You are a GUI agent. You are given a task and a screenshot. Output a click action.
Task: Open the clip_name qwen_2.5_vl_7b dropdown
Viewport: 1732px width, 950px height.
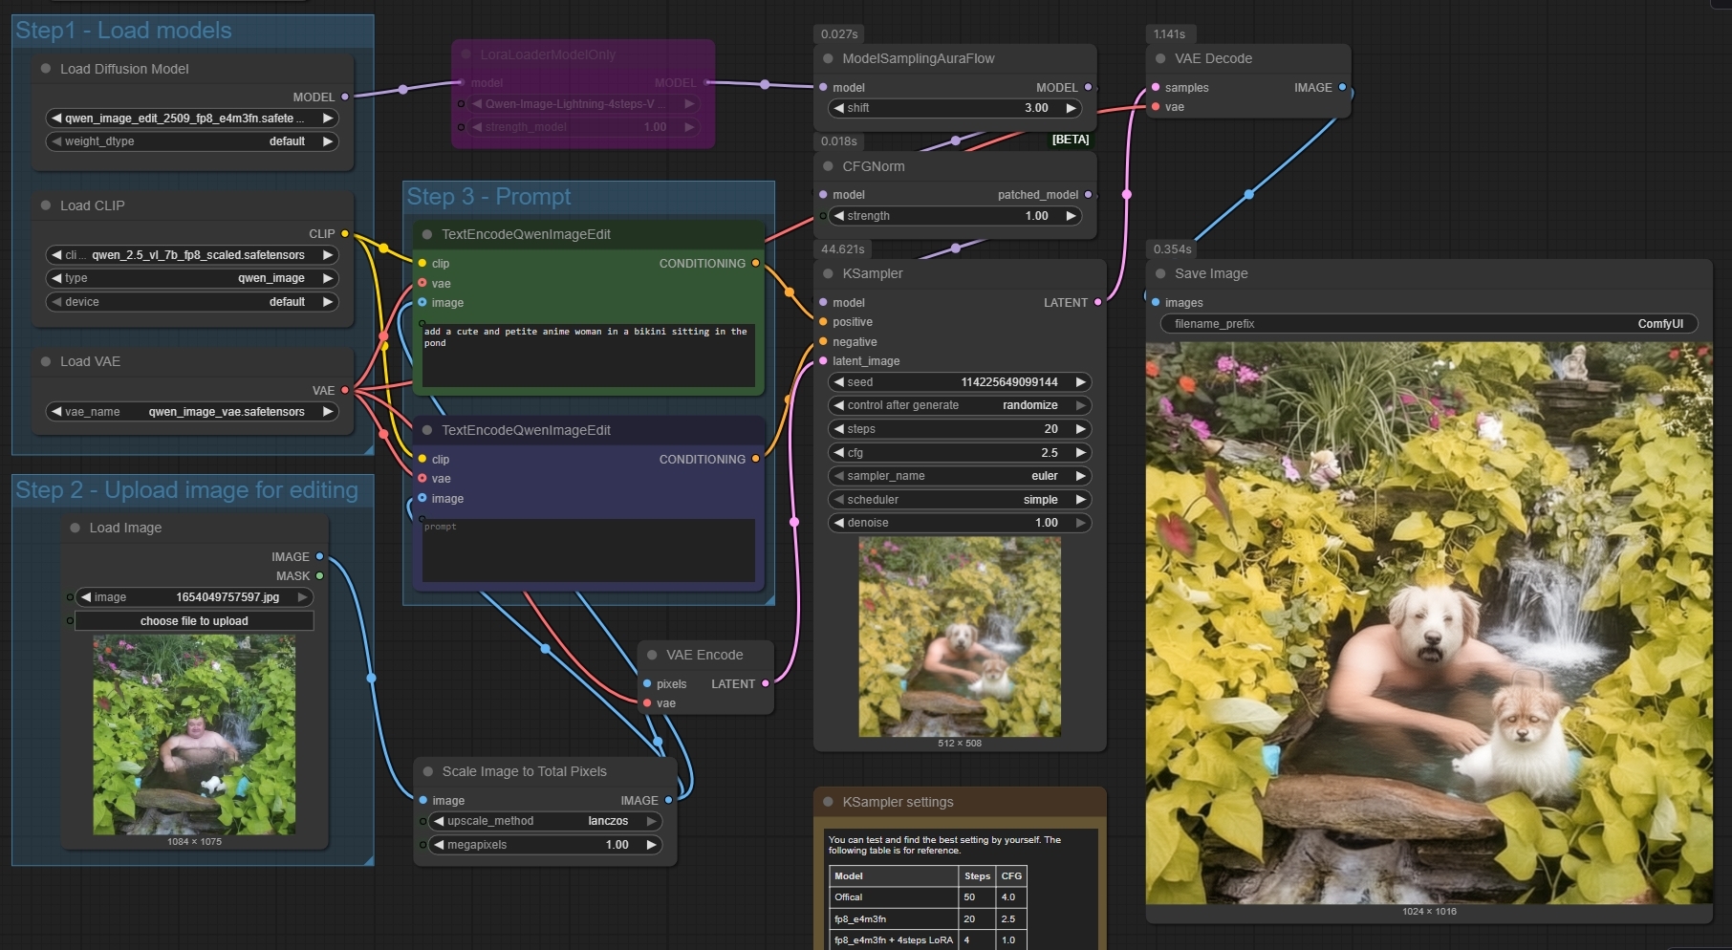click(x=192, y=255)
